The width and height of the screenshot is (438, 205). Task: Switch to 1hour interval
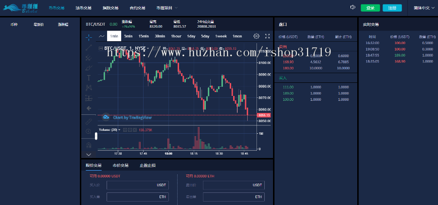176,36
